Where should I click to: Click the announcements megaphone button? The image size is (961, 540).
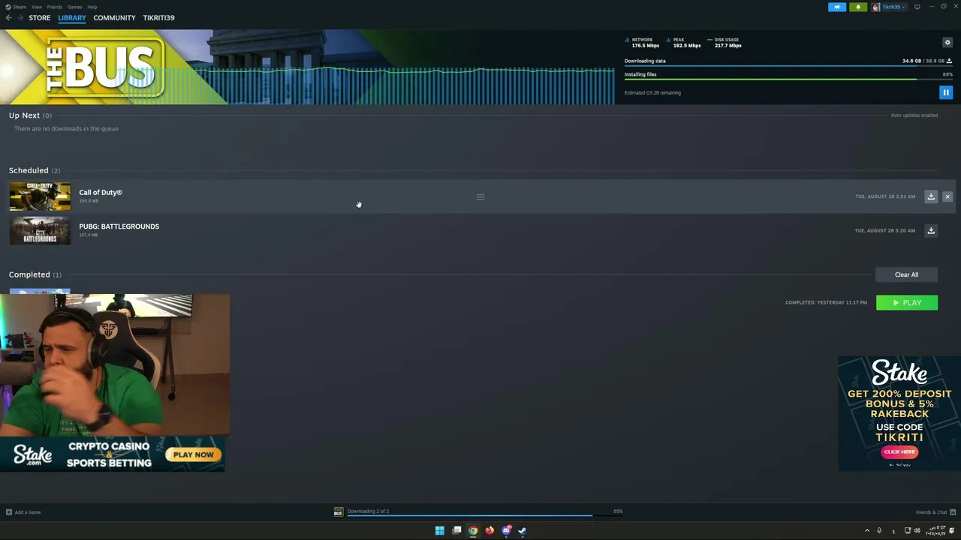(x=837, y=7)
